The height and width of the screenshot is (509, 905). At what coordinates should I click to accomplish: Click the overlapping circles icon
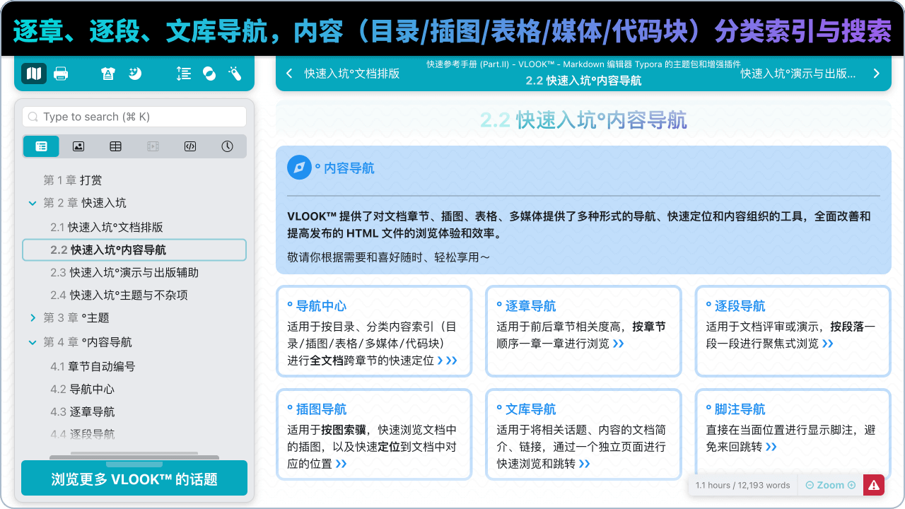click(209, 73)
